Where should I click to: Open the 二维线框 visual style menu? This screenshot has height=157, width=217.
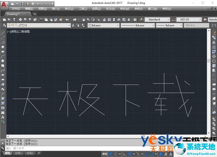tap(24, 32)
